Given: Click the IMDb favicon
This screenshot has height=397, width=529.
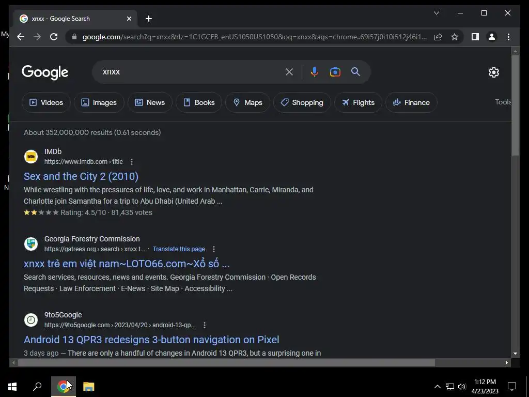Looking at the screenshot, I should tap(31, 157).
